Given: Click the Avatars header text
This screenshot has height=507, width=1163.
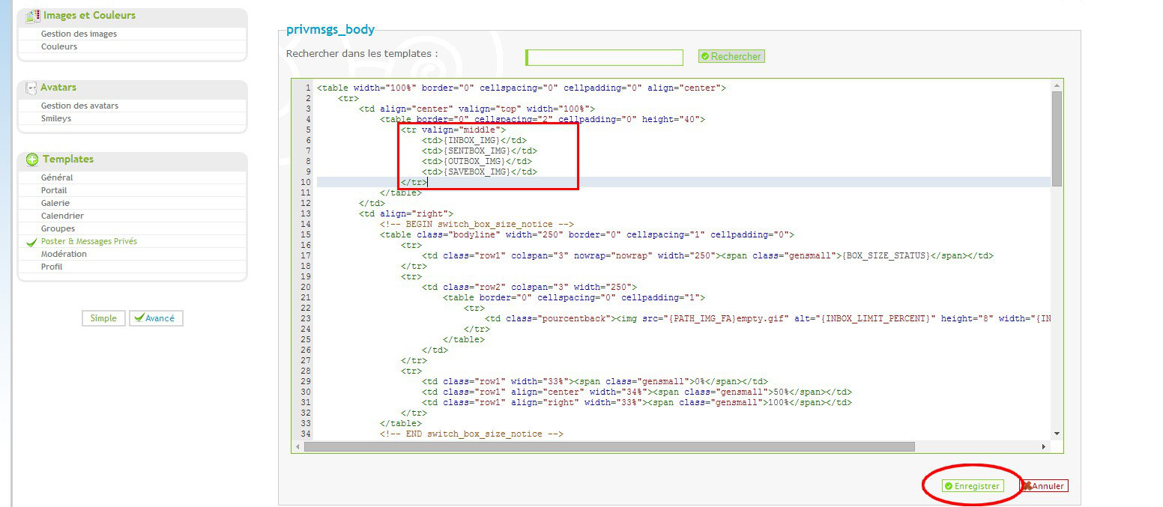Looking at the screenshot, I should (58, 88).
